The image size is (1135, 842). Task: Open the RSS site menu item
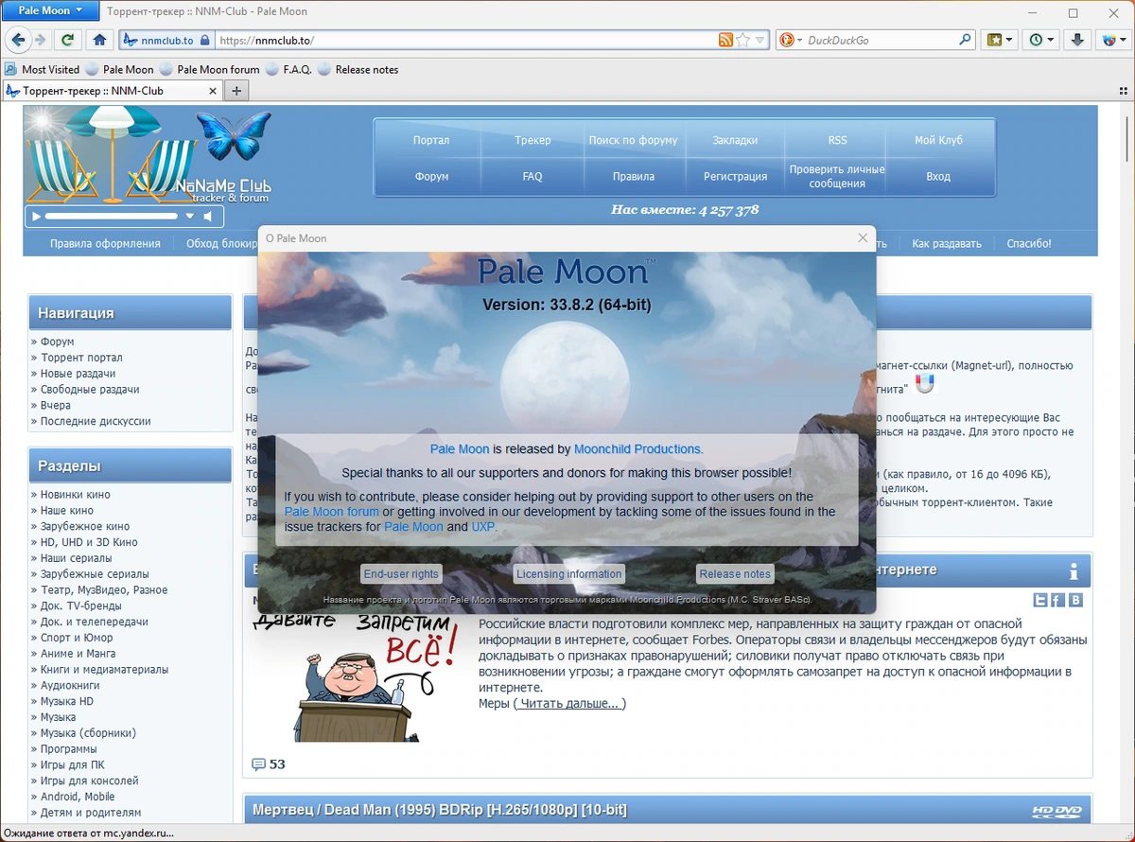[837, 140]
